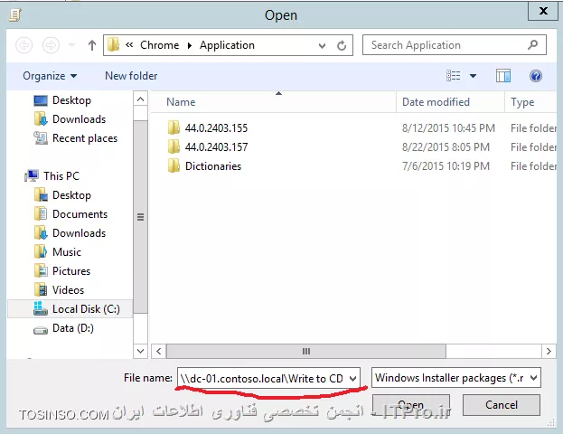Close the Open dialog

(543, 11)
